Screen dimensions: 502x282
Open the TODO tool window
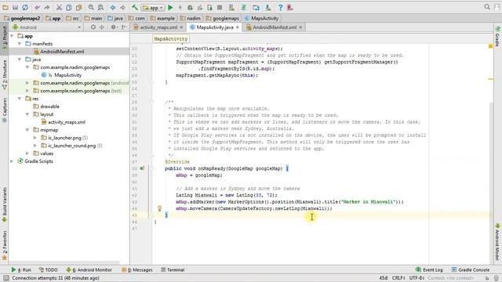coord(48,269)
